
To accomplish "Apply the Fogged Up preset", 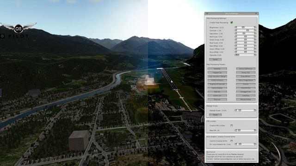I will pos(217,72).
